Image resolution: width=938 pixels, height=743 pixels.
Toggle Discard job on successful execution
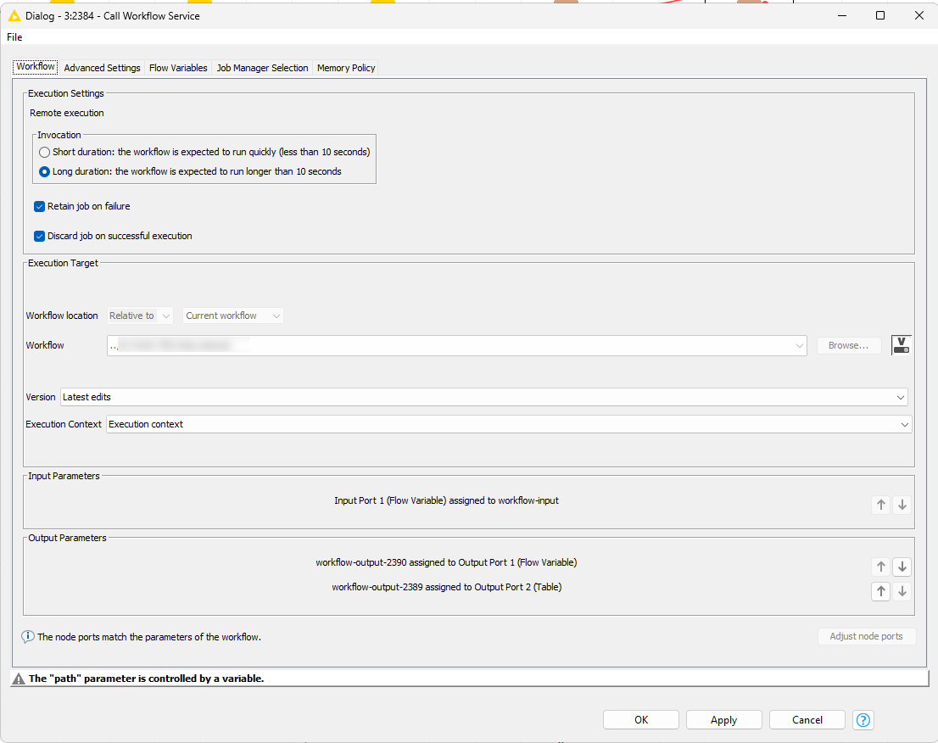click(x=40, y=236)
